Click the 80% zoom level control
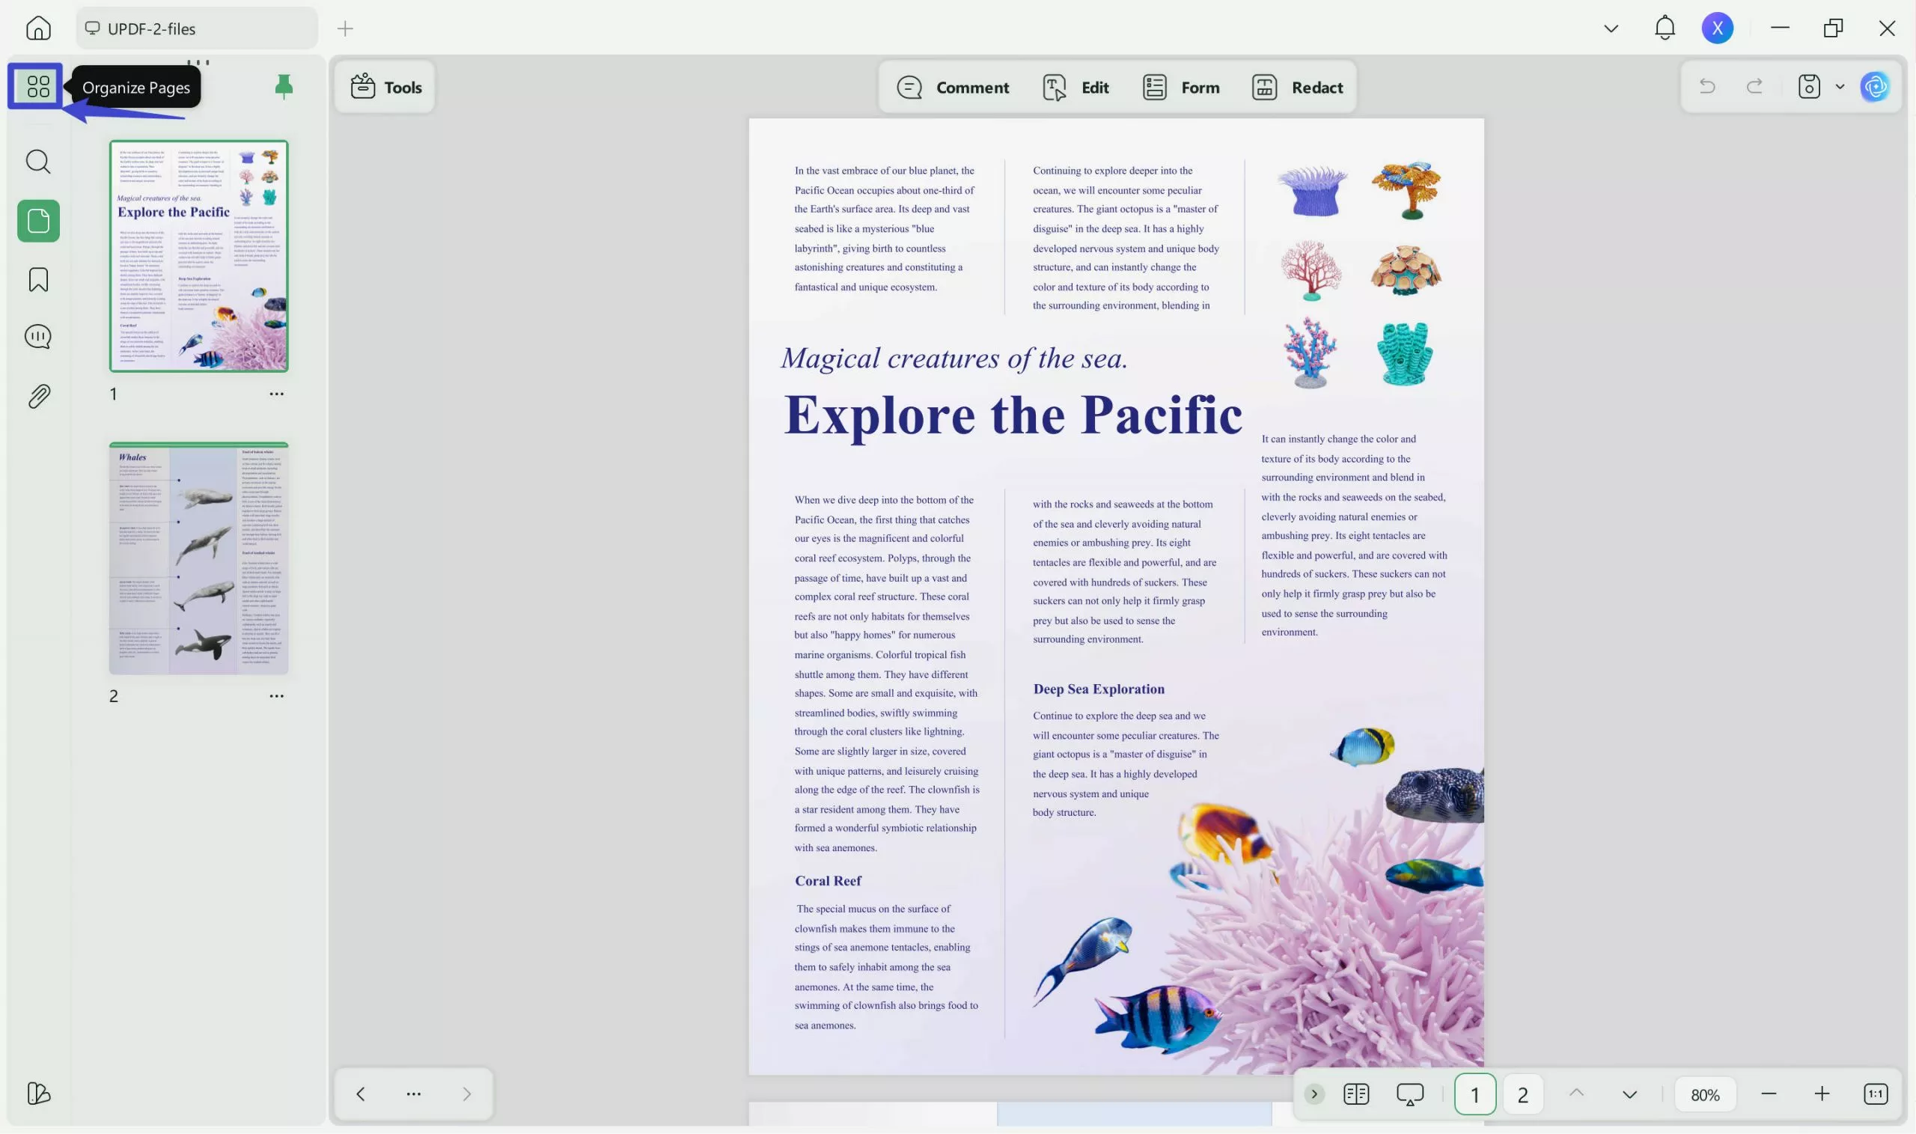Screen dimensions: 1916x1134 1704,1094
